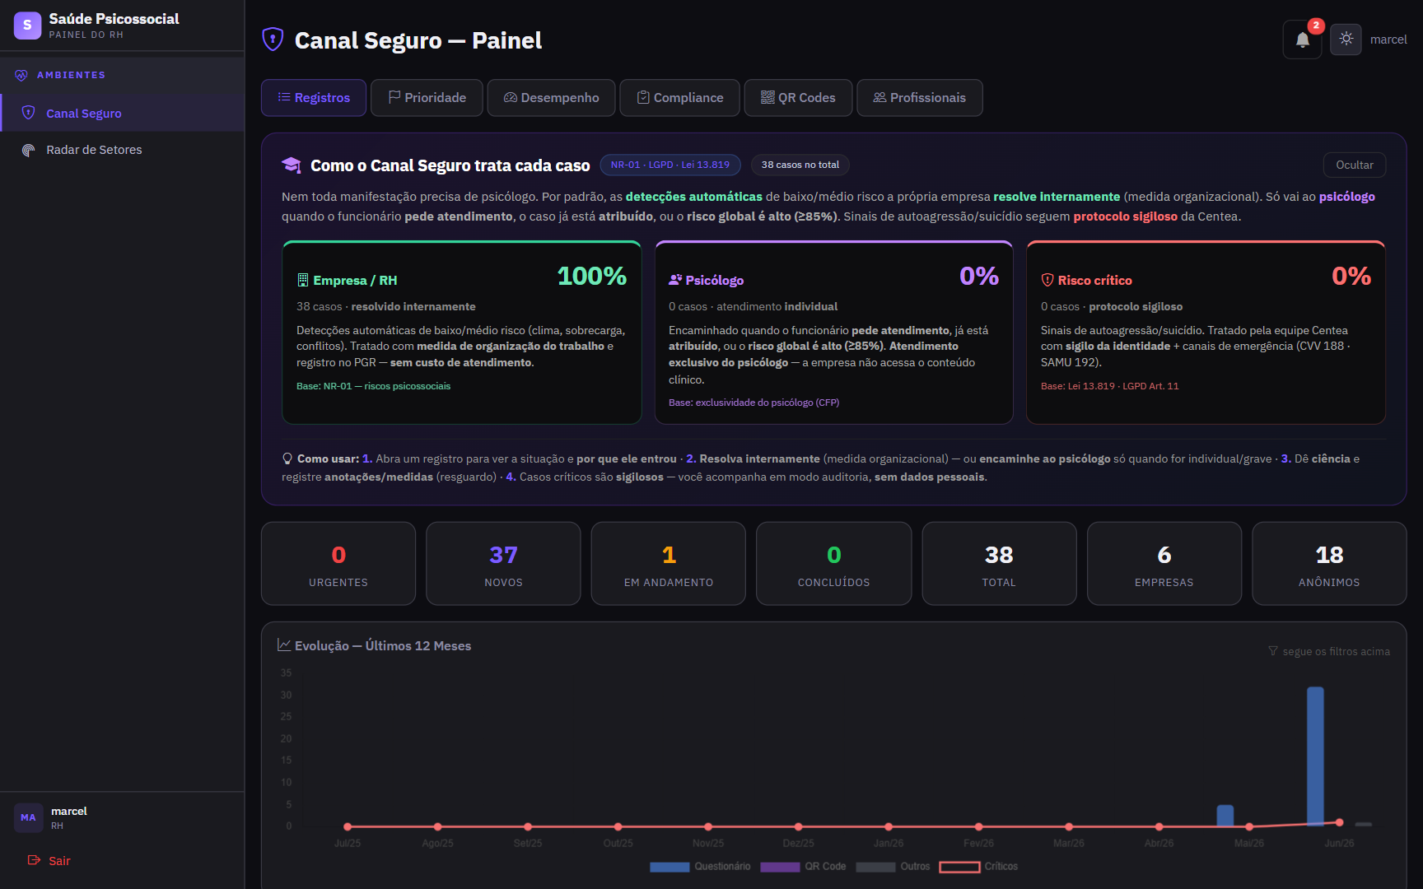Click the 38 casos no total badge

point(800,165)
